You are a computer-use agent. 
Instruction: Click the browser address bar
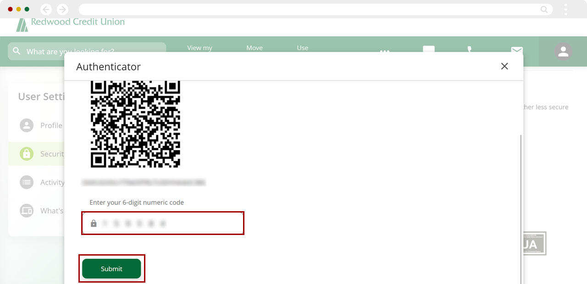tap(316, 9)
